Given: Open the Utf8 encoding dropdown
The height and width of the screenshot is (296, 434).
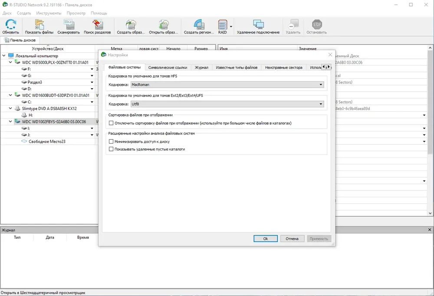Looking at the screenshot, I should tap(227, 104).
